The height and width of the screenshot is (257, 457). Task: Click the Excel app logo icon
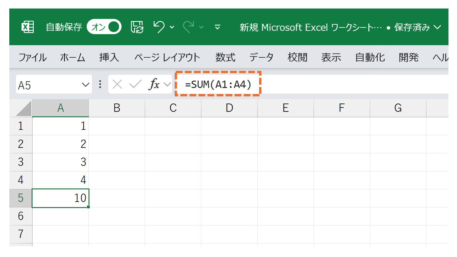tap(27, 27)
